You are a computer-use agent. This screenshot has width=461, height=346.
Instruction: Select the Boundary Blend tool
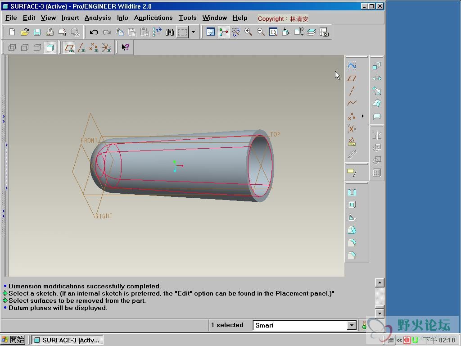[x=377, y=103]
